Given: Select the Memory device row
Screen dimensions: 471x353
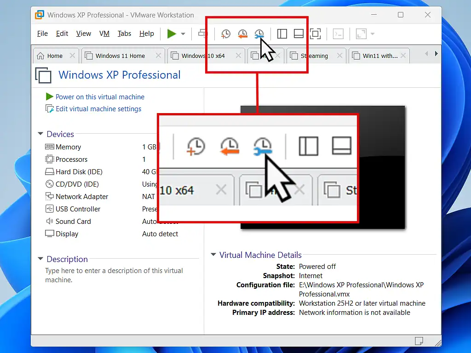Looking at the screenshot, I should [68, 147].
